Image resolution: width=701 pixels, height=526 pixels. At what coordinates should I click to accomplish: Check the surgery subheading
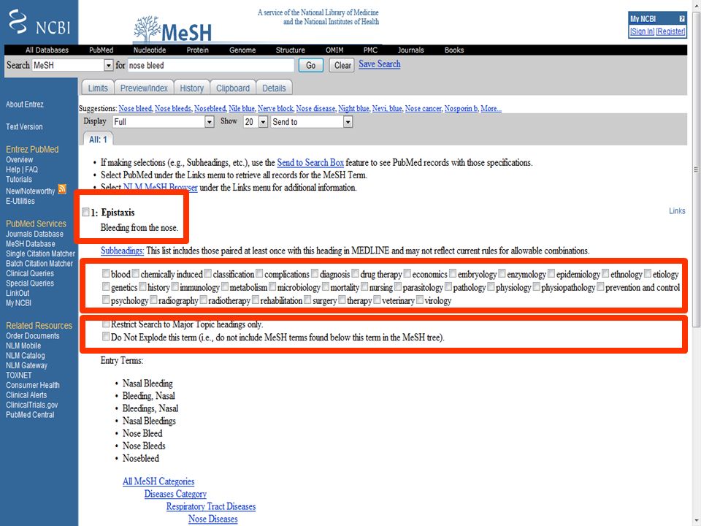[x=307, y=300]
